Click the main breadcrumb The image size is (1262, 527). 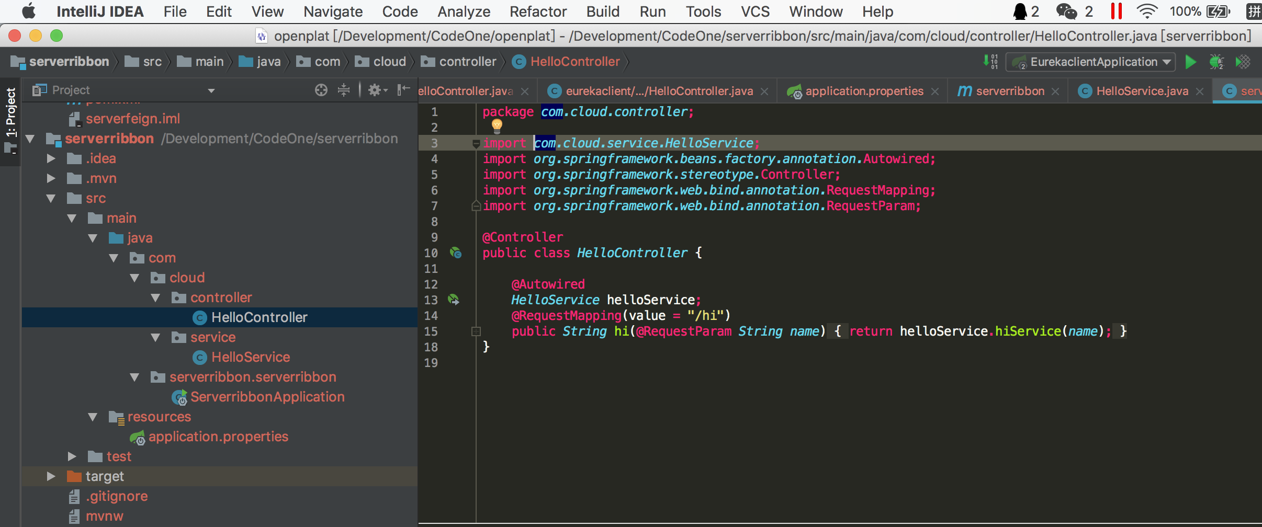(200, 62)
